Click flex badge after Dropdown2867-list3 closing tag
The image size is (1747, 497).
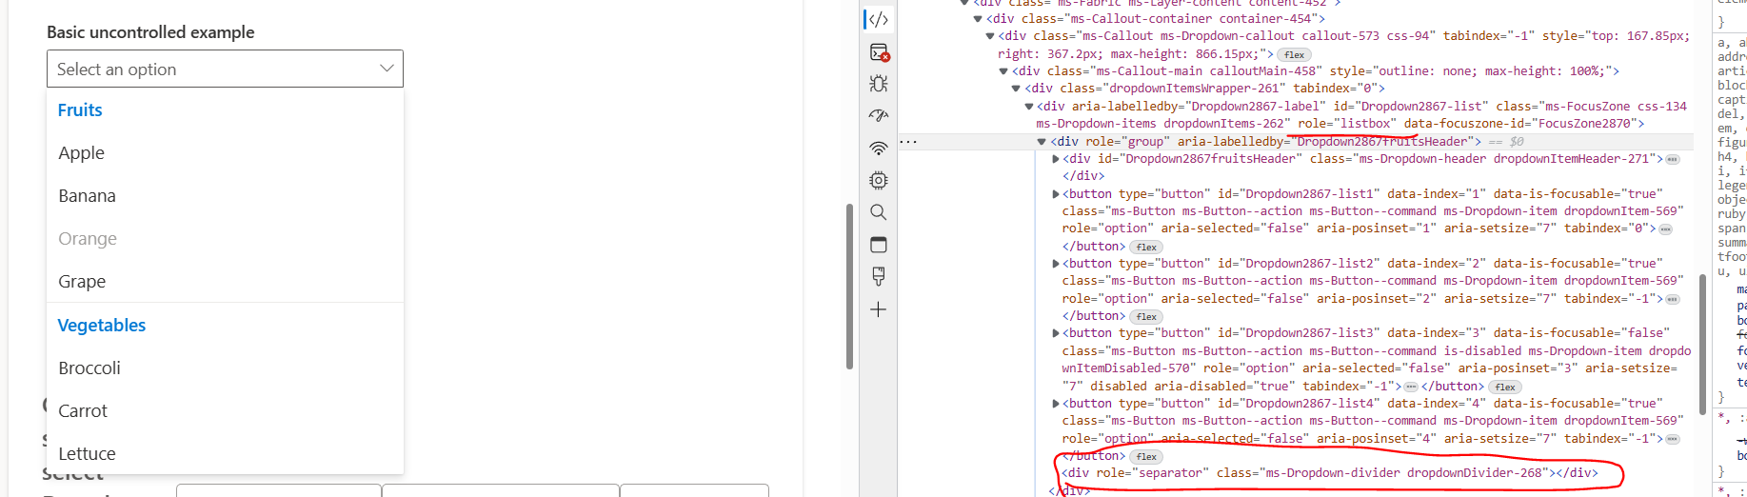[x=1504, y=387]
